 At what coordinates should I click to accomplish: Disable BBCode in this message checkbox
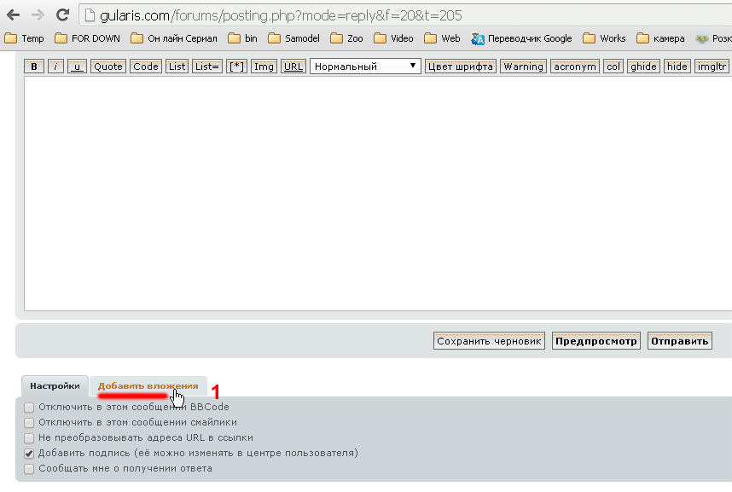[30, 408]
